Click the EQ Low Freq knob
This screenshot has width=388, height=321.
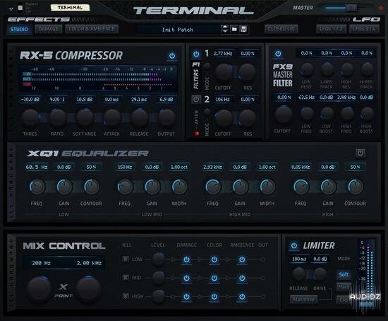pyautogui.click(x=37, y=187)
